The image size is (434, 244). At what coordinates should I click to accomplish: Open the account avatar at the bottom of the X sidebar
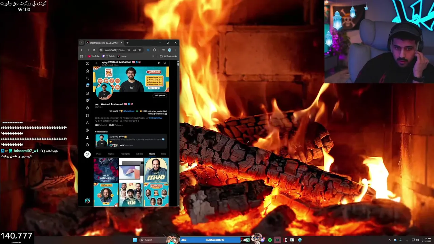[x=87, y=201]
